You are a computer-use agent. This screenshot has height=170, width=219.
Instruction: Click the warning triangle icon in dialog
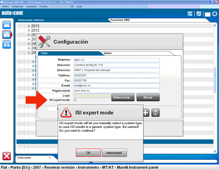pyautogui.click(x=66, y=112)
